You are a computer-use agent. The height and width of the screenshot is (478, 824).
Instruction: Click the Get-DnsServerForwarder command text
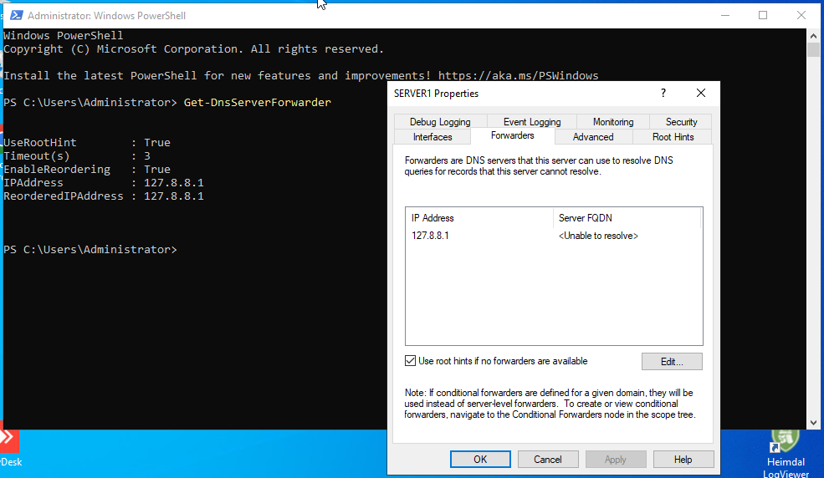(x=258, y=102)
